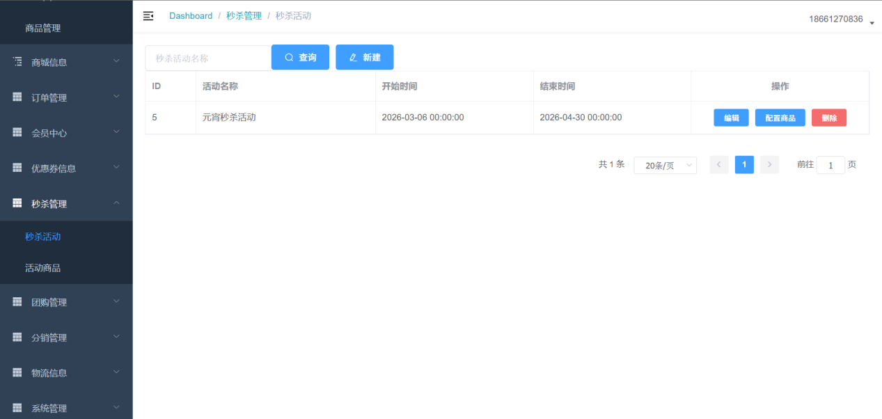
Task: Select 活动商品 submenu item
Action: pyautogui.click(x=43, y=268)
